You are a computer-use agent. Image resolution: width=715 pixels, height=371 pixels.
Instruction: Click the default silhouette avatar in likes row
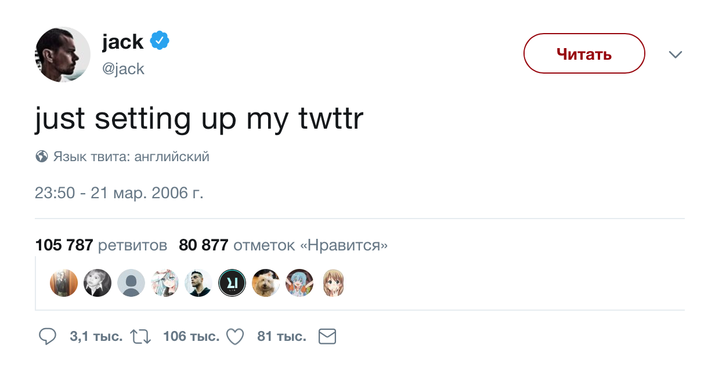pos(131,283)
